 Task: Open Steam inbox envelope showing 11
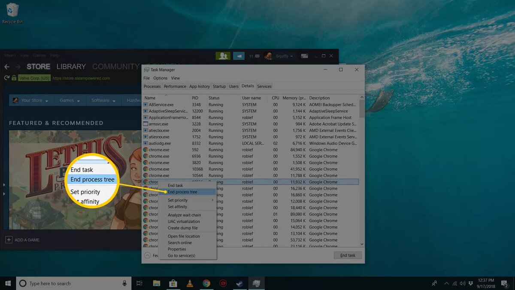pyautogui.click(x=254, y=56)
